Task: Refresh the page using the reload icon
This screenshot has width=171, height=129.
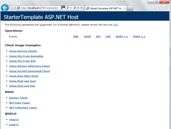Action: [x=78, y=8]
